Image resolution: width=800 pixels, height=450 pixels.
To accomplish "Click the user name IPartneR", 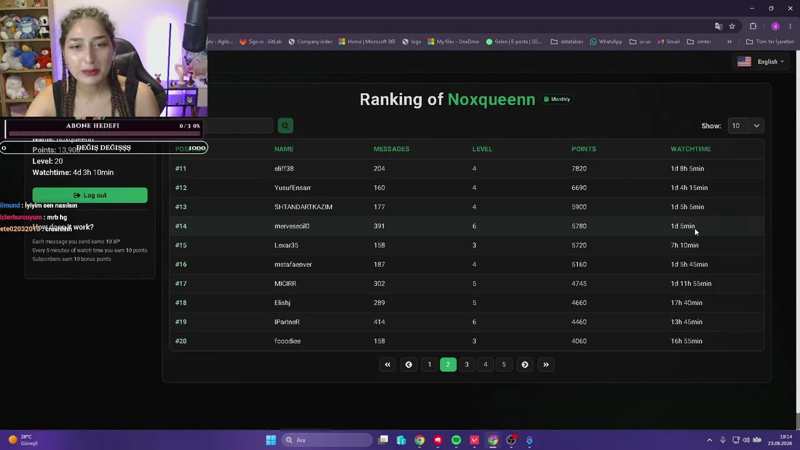I will click(x=287, y=322).
